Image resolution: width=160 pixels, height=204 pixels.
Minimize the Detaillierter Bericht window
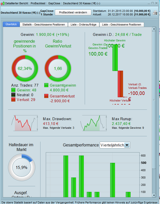coord(149,3)
